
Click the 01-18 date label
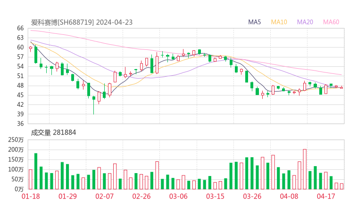coord(31,196)
